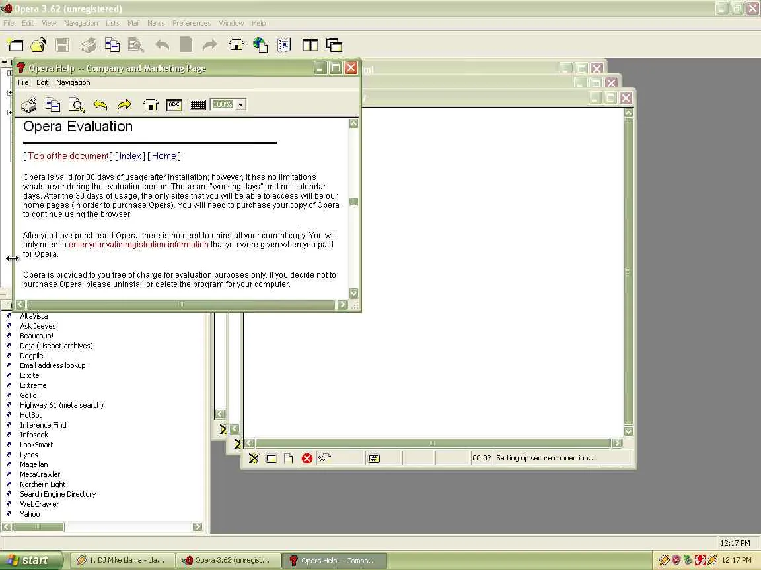Select MetaCrawler bookmark in hotlist

coord(40,474)
